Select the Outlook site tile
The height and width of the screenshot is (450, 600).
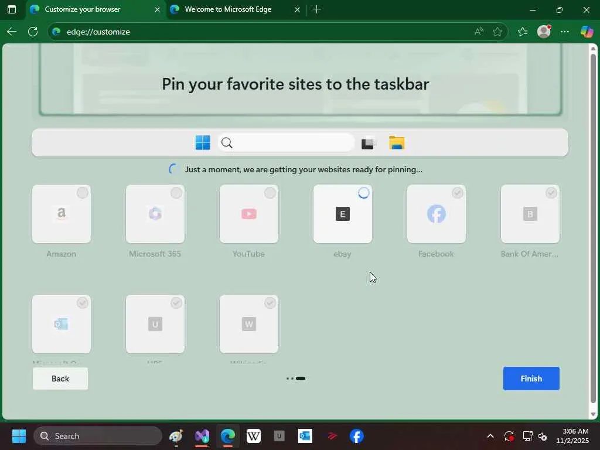61,324
